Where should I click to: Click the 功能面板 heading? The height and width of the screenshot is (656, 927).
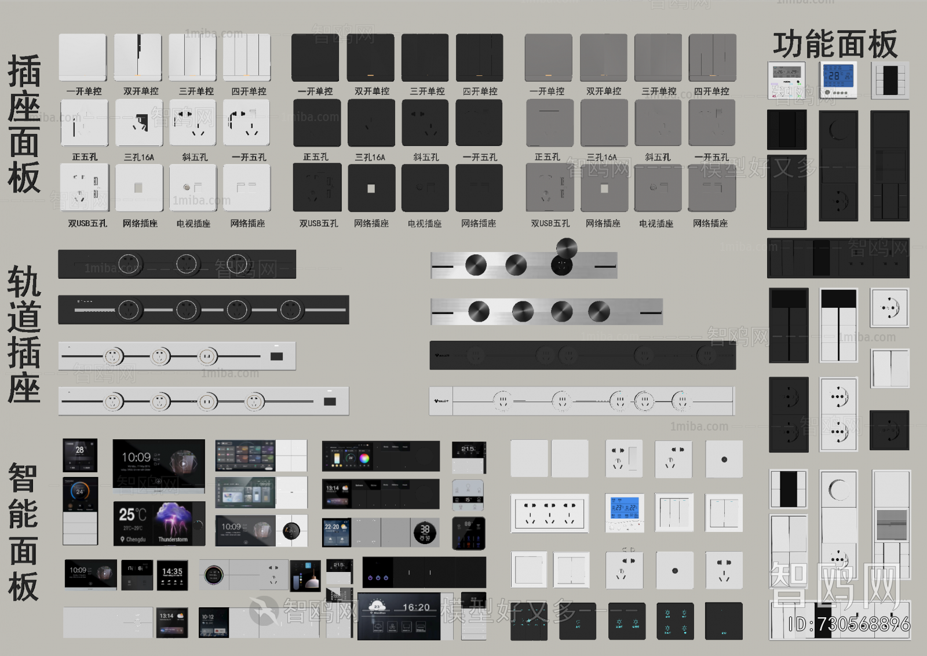tap(835, 44)
